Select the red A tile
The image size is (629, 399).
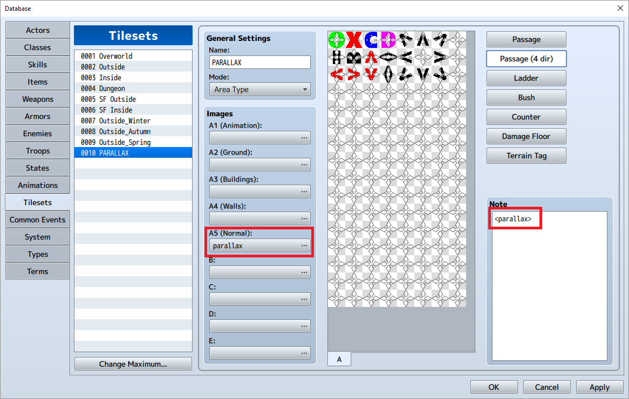point(371,57)
